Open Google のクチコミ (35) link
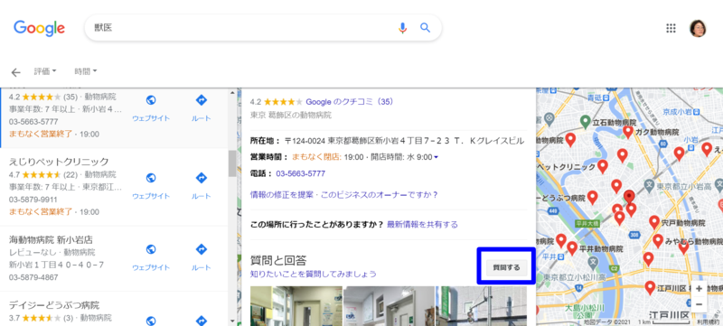Viewport: 723px width, 326px height. (350, 102)
